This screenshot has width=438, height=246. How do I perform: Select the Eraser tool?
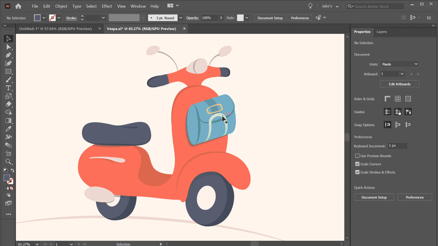tap(8, 104)
